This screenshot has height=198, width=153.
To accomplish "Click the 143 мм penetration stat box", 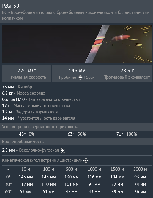I will [77, 74].
